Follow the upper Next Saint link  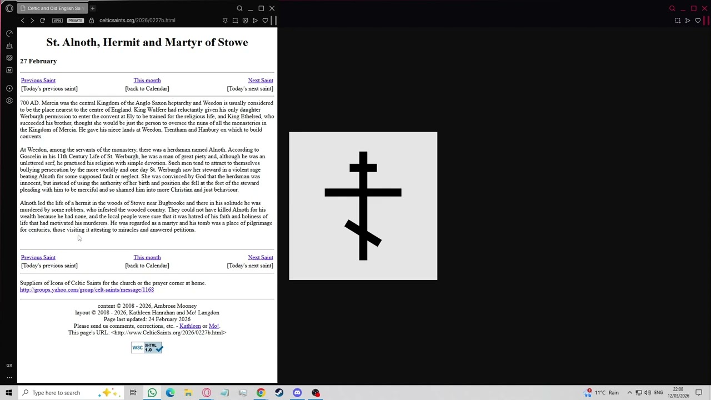click(x=261, y=81)
